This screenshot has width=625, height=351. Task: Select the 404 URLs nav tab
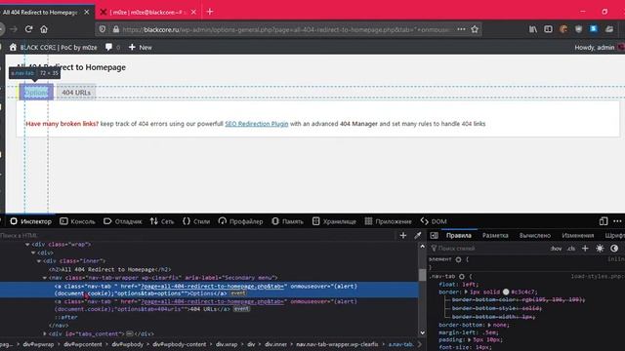(x=76, y=93)
